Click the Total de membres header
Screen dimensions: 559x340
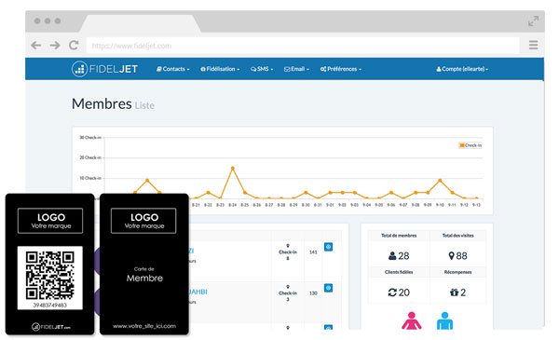point(399,236)
